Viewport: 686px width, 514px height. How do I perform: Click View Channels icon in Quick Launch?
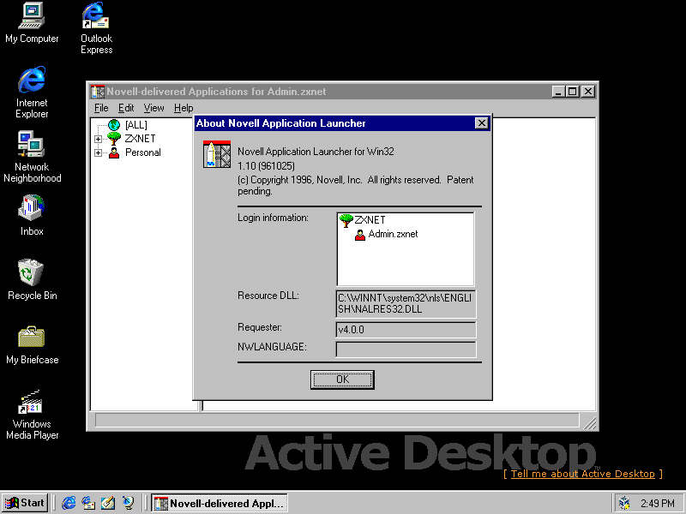point(128,503)
